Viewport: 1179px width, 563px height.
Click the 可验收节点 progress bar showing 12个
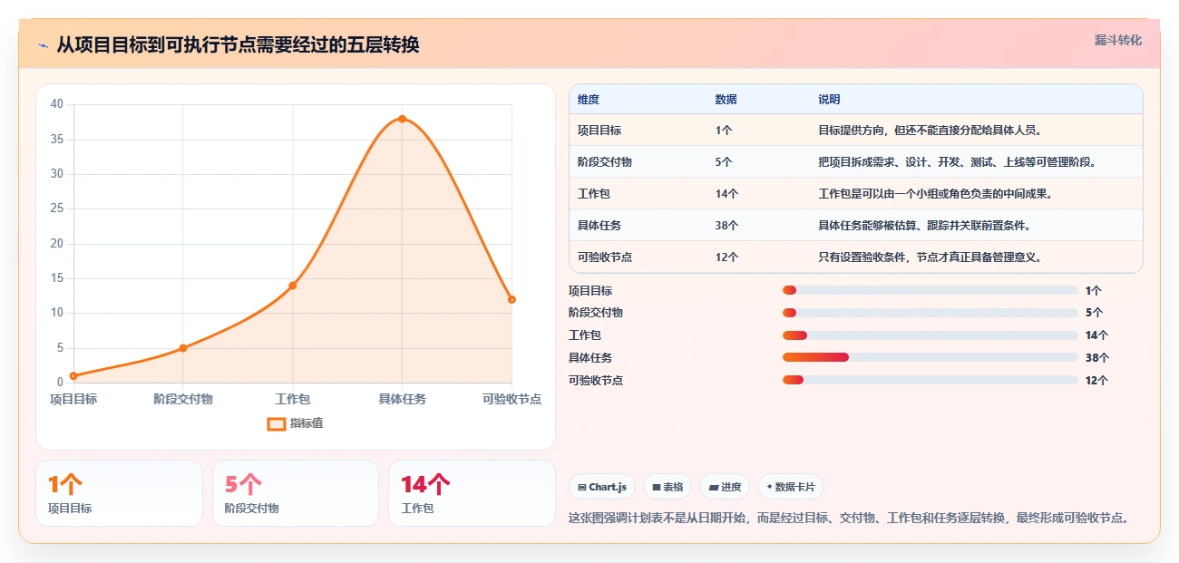pyautogui.click(x=930, y=380)
